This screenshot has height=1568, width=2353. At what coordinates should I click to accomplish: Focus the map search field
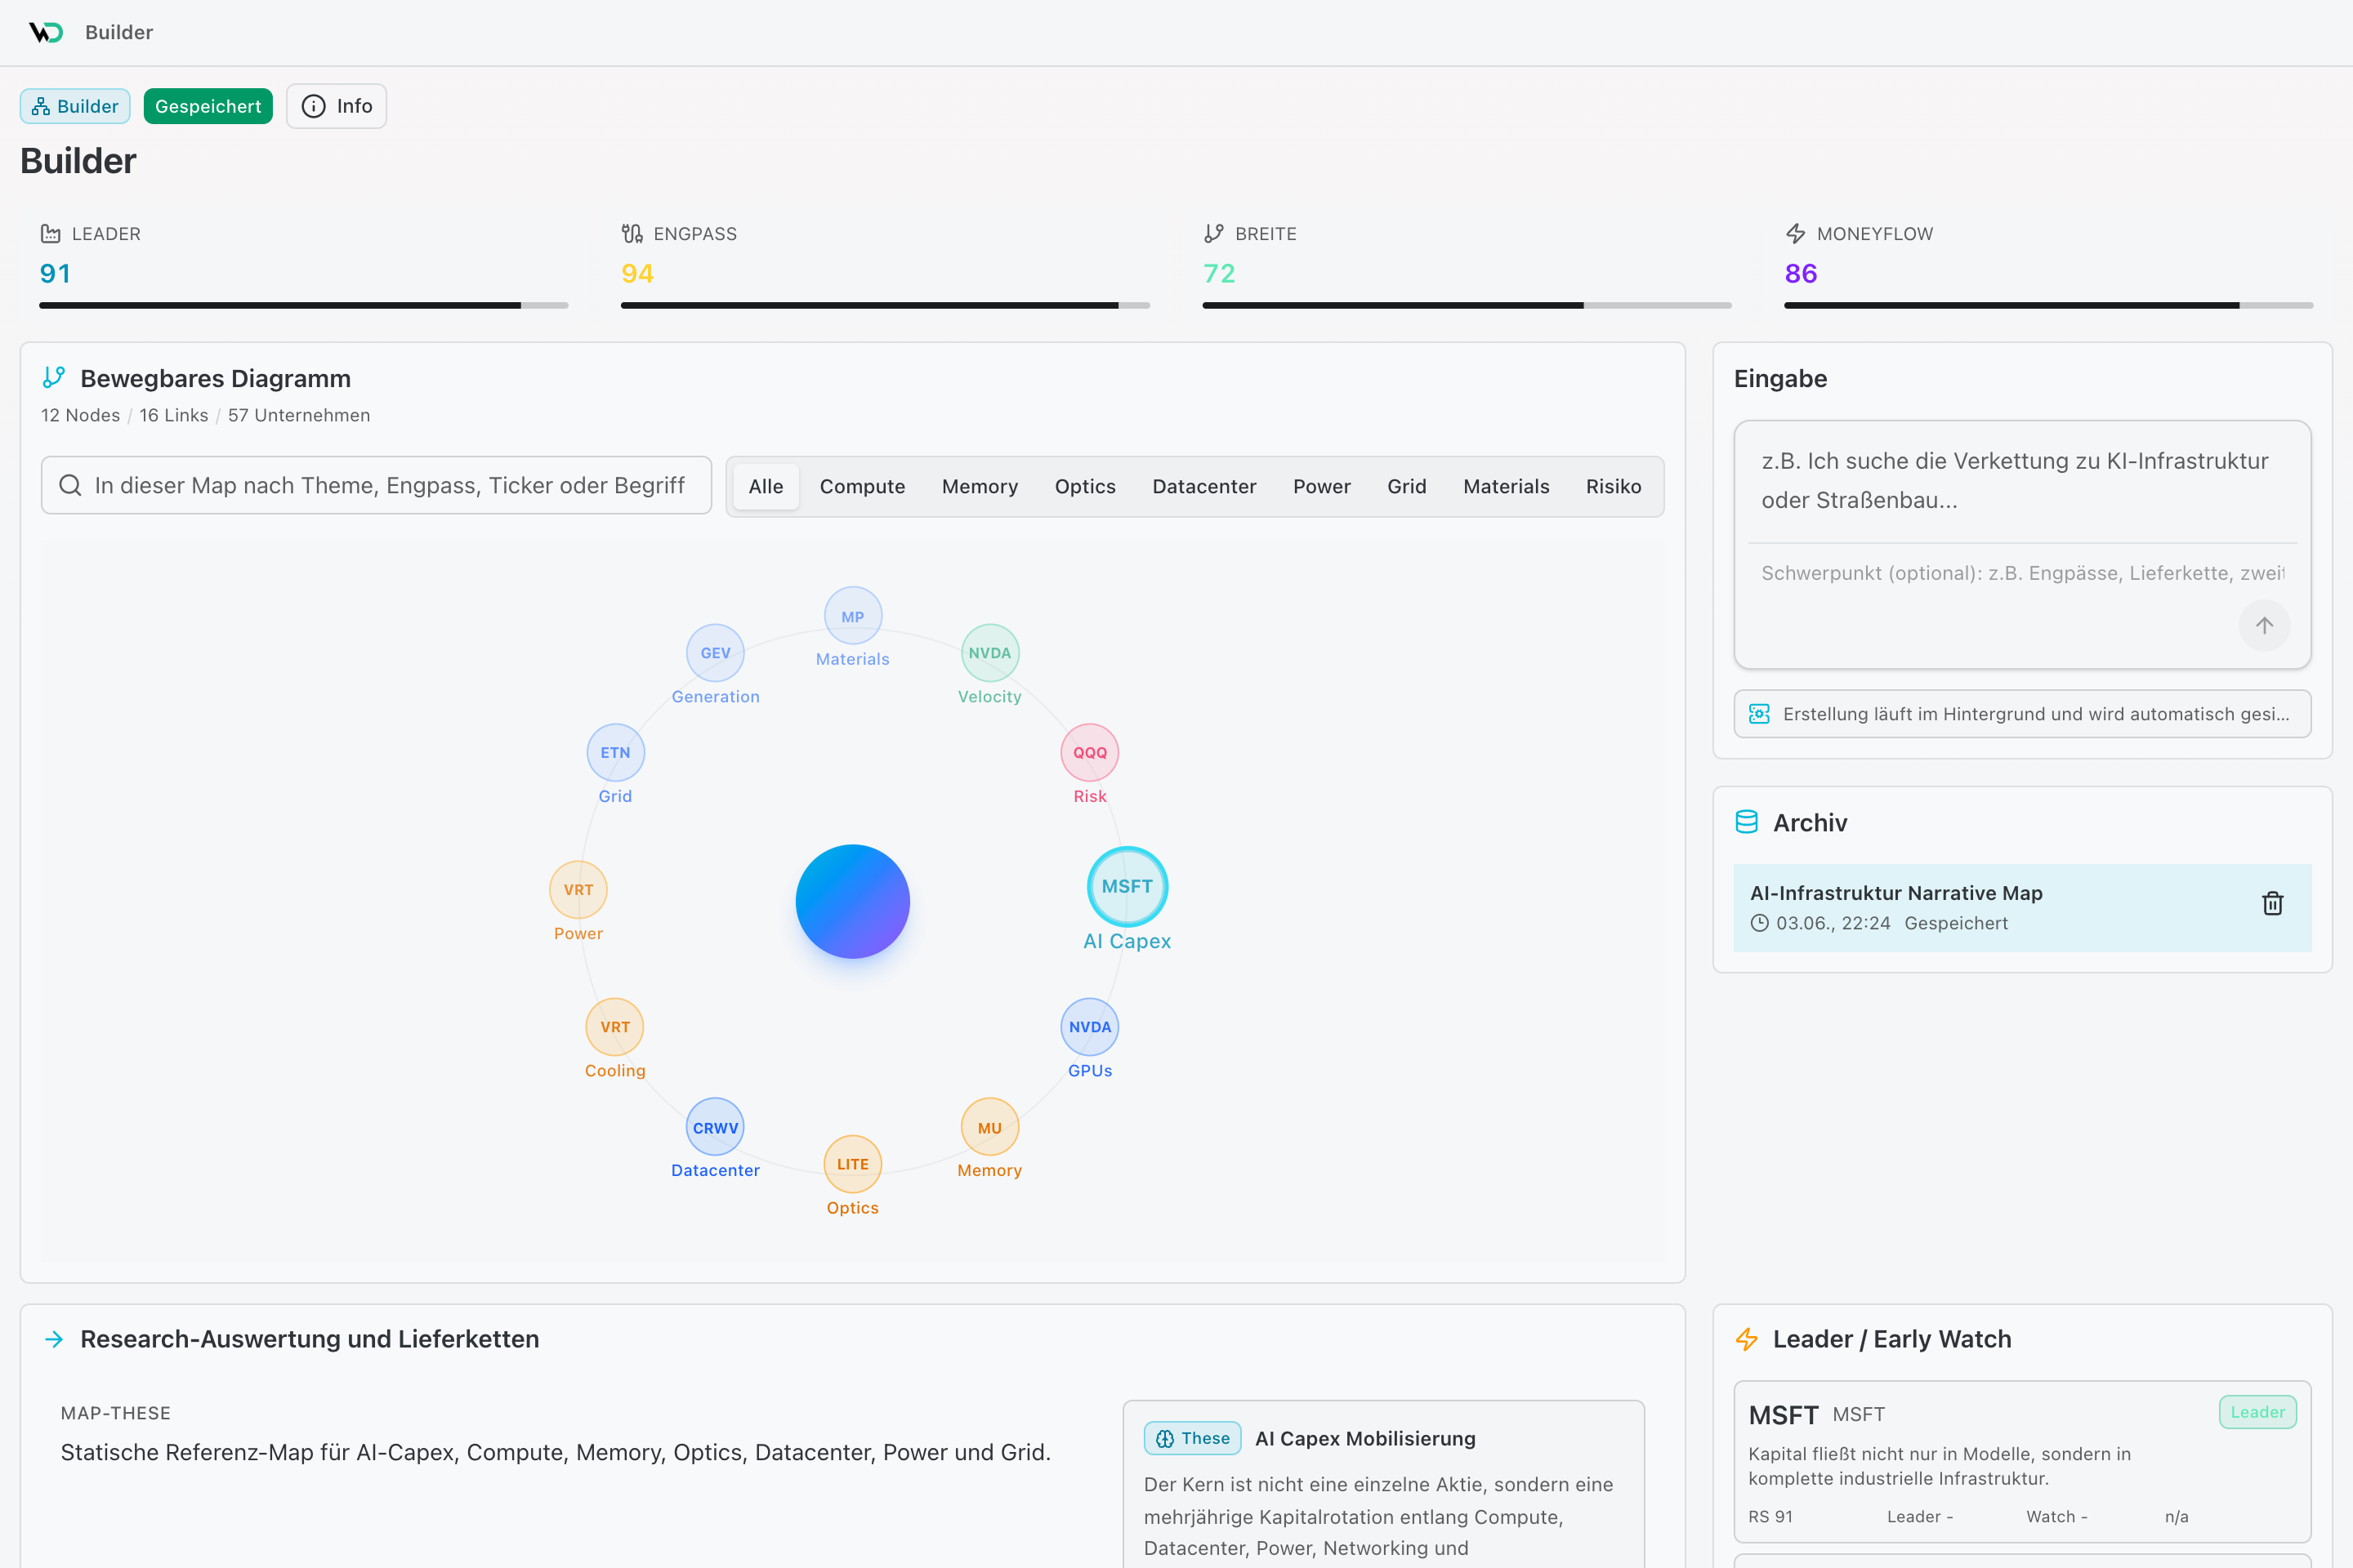click(376, 485)
